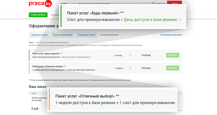Switch to the Пакеты публикаций tab
The width and height of the screenshot is (217, 115).
click(x=62, y=35)
